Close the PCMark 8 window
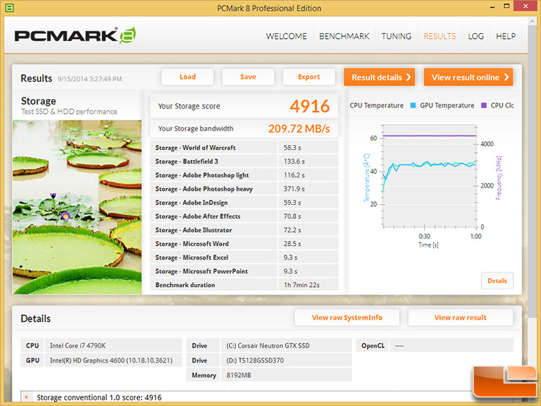This screenshot has height=406, width=541. (x=525, y=6)
